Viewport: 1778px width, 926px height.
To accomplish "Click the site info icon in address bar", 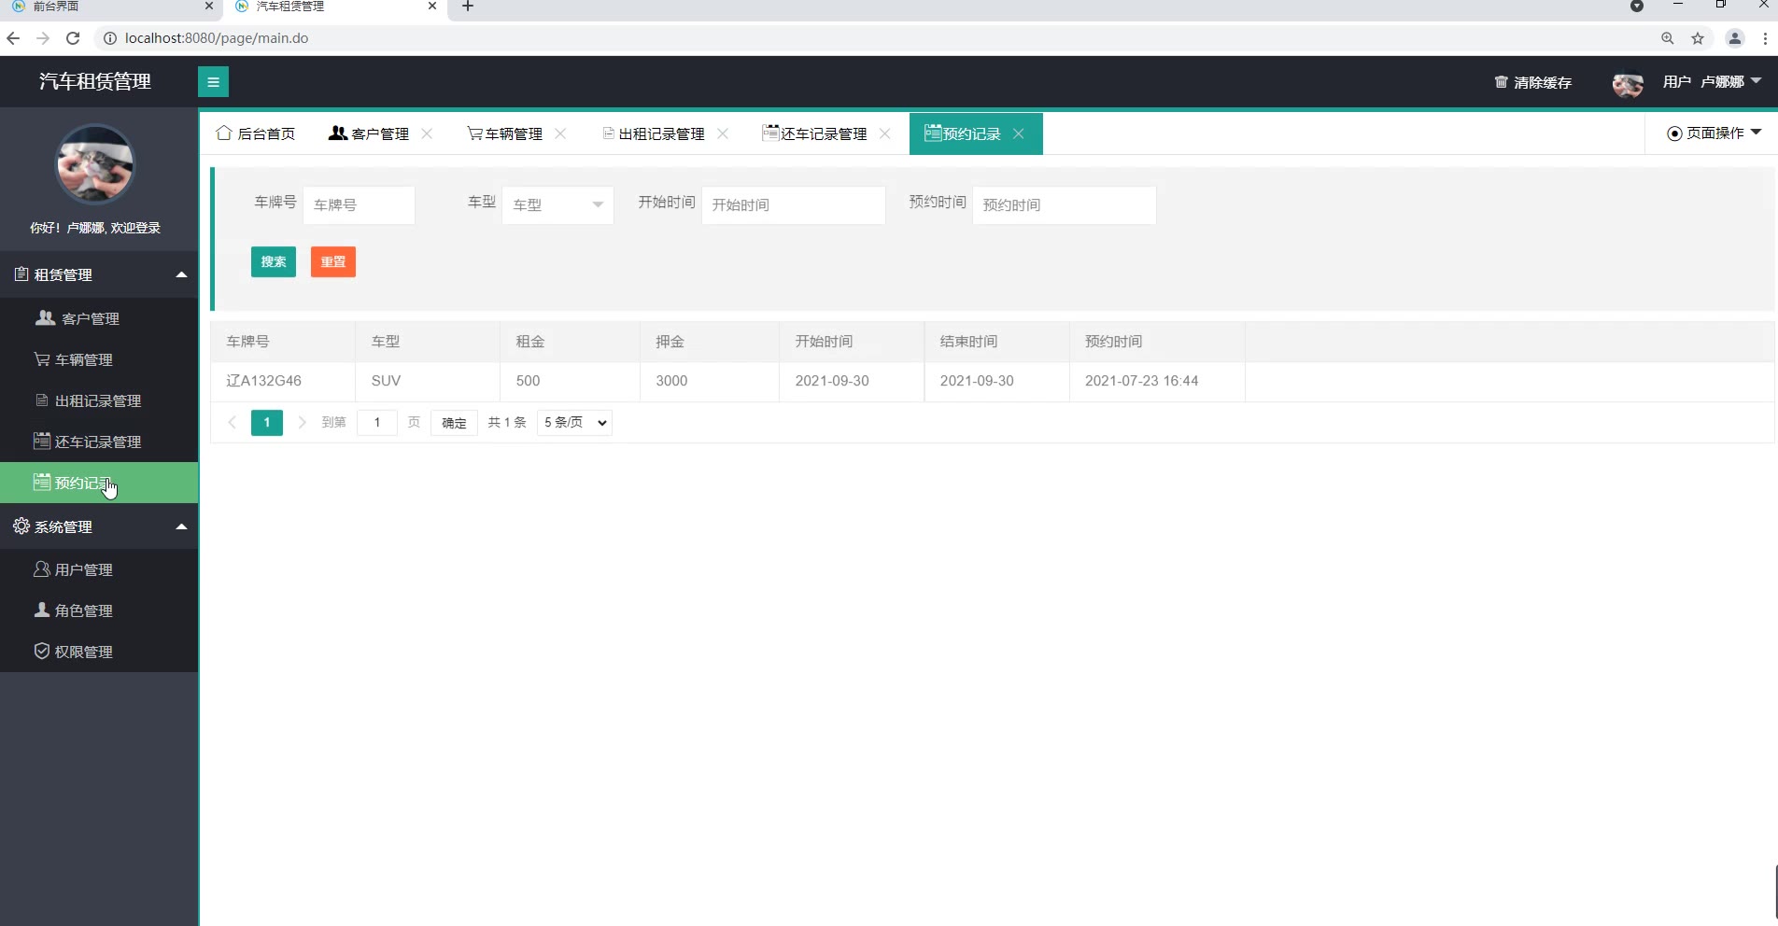I will click(109, 38).
